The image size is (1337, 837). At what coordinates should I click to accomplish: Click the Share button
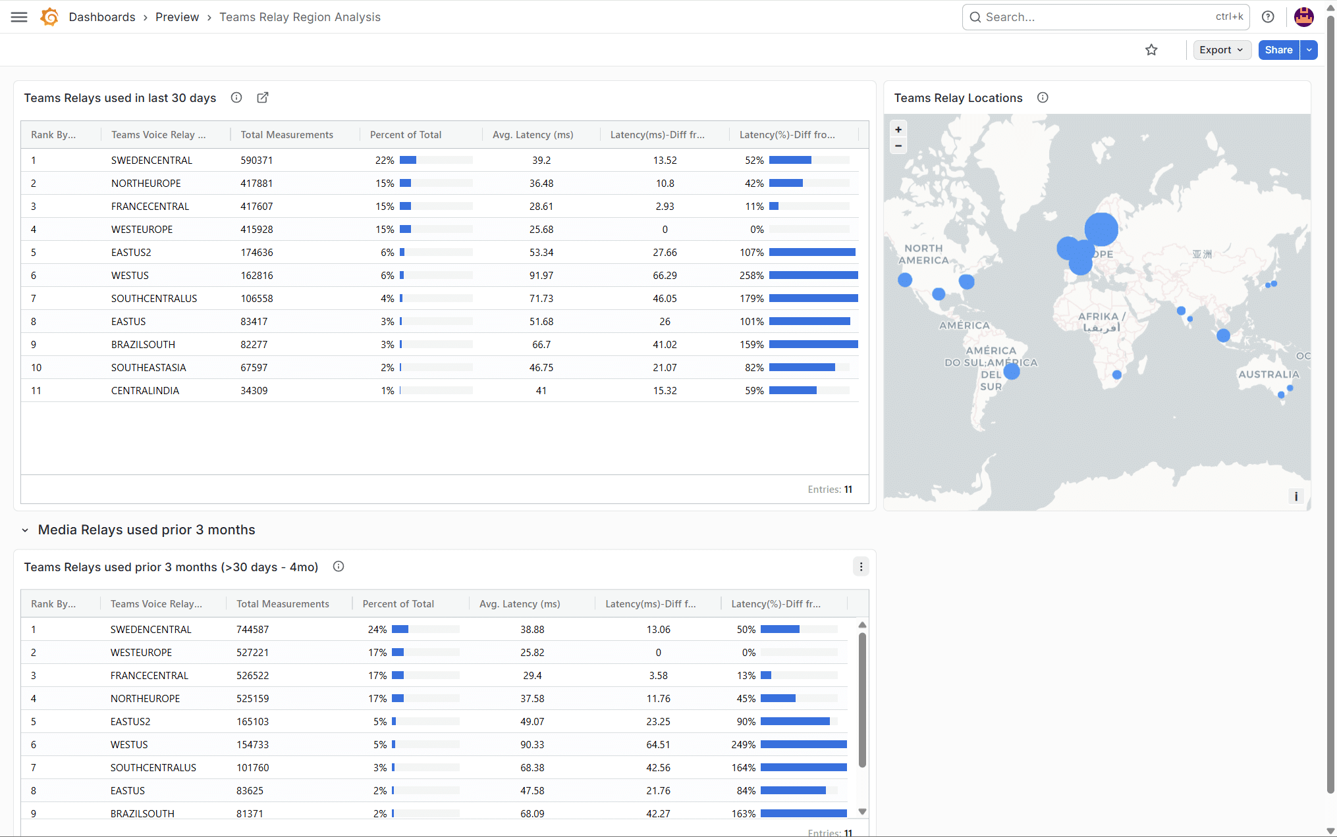pos(1278,50)
